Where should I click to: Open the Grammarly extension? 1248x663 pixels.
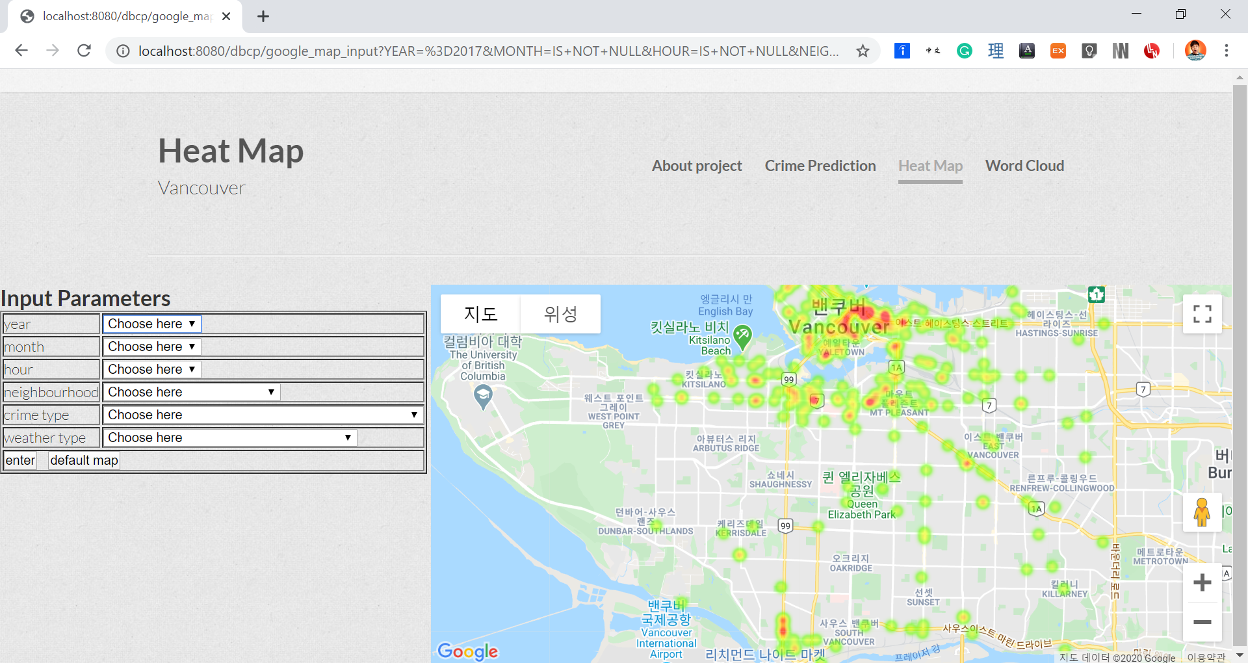(964, 50)
